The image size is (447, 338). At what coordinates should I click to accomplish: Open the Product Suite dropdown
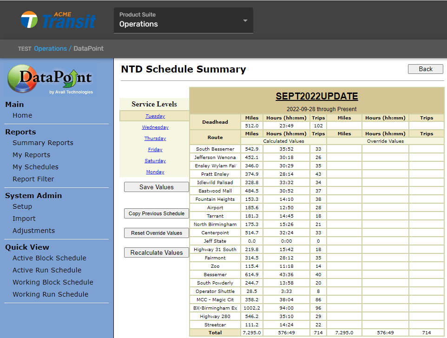pyautogui.click(x=183, y=20)
